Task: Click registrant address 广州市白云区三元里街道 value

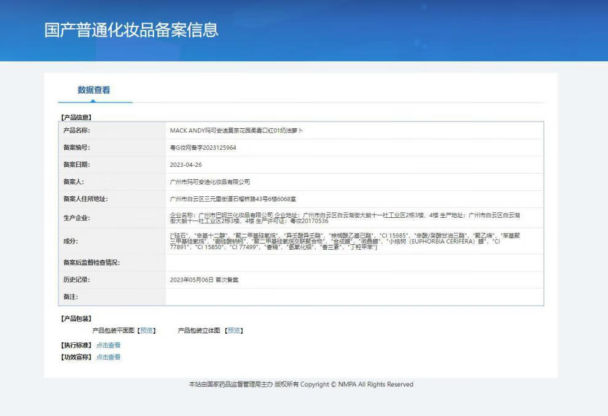Action: [233, 199]
